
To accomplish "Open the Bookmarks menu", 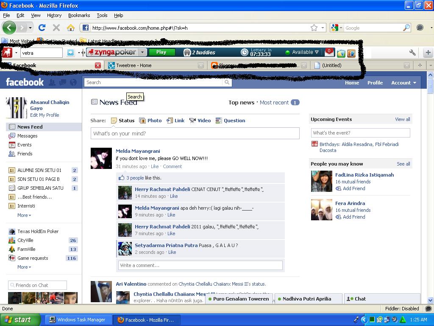I will coord(79,15).
